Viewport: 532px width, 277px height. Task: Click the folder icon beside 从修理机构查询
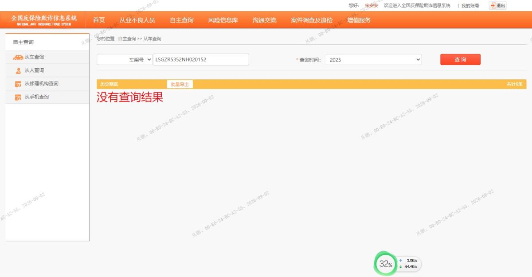click(x=18, y=84)
